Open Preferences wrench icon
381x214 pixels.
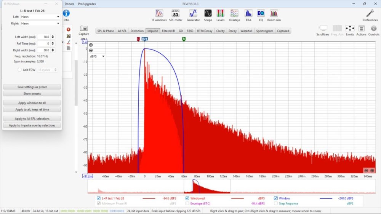click(370, 14)
